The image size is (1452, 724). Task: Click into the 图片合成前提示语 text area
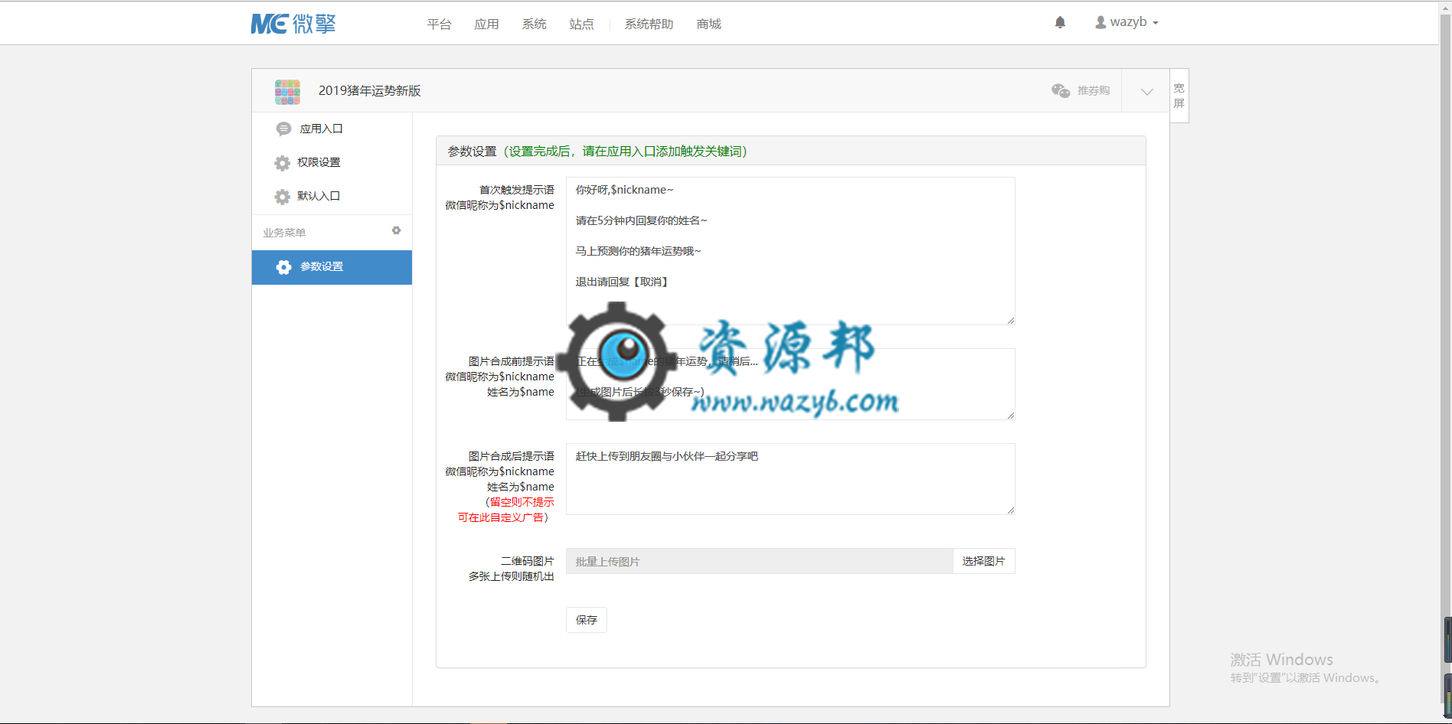(x=790, y=384)
